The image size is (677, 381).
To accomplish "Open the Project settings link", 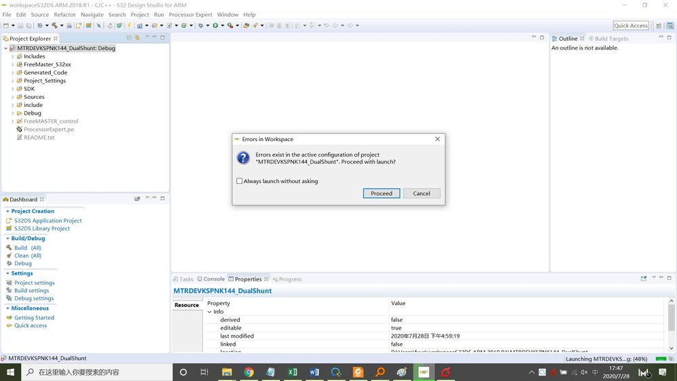I will click(x=35, y=283).
